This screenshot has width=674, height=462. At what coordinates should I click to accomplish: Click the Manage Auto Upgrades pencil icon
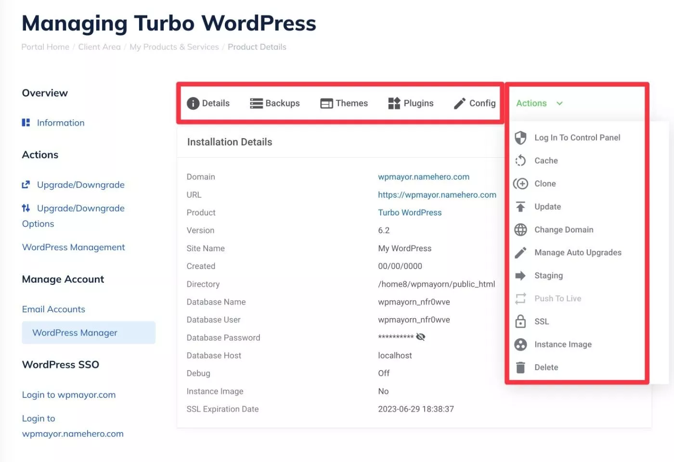[x=520, y=253]
